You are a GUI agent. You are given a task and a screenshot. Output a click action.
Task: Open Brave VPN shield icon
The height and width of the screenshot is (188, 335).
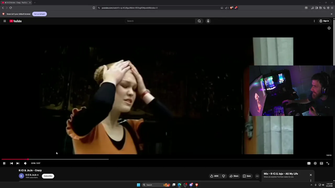[x=328, y=8]
